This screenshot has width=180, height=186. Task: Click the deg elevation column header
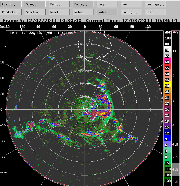click(176, 32)
